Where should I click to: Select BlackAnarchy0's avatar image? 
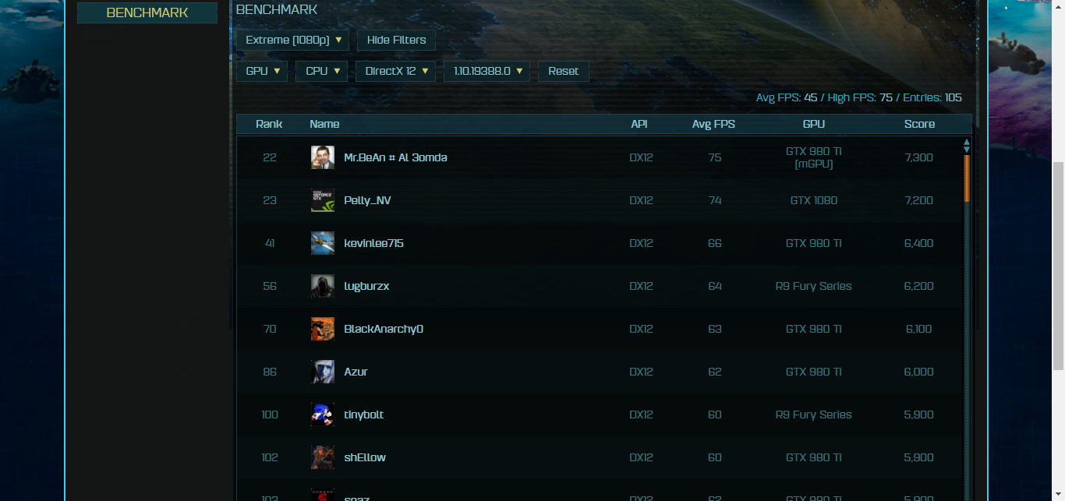point(323,329)
